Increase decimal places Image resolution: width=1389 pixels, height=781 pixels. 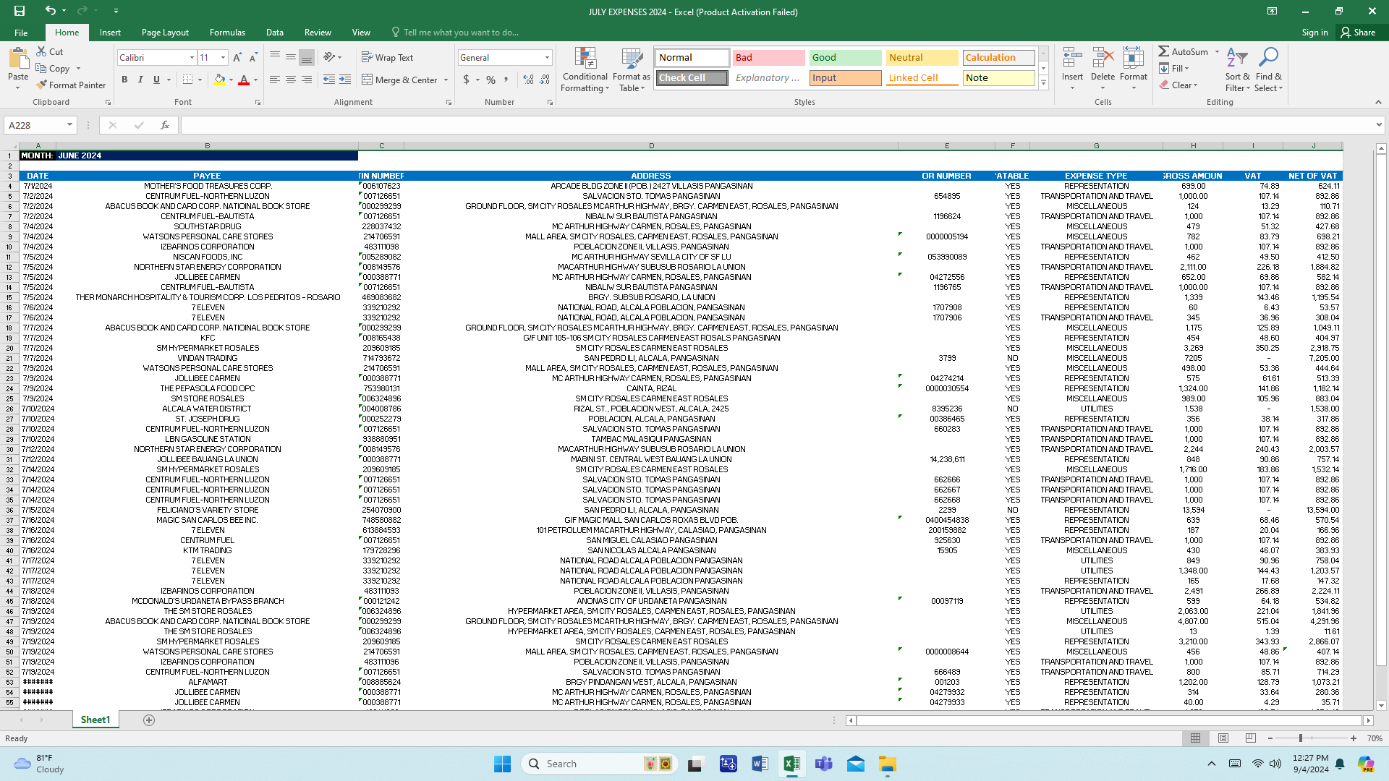point(529,80)
